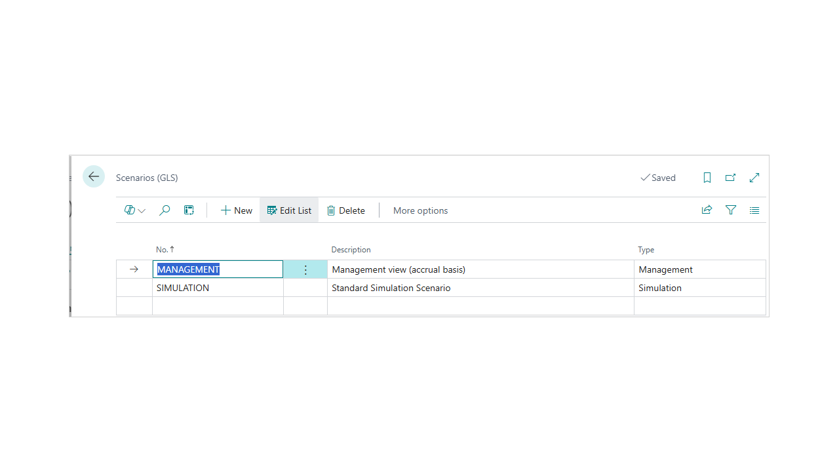Click the Management type cell
This screenshot has width=839, height=472.
[x=699, y=269]
